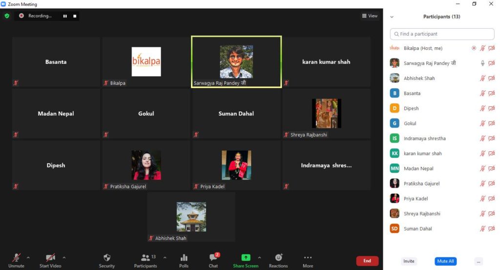Viewport: 500px width, 270px height.
Task: Click the green encryption shield icon
Action: (x=7, y=16)
